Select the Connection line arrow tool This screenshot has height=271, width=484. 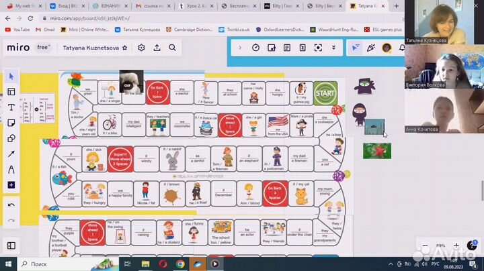pos(11,154)
